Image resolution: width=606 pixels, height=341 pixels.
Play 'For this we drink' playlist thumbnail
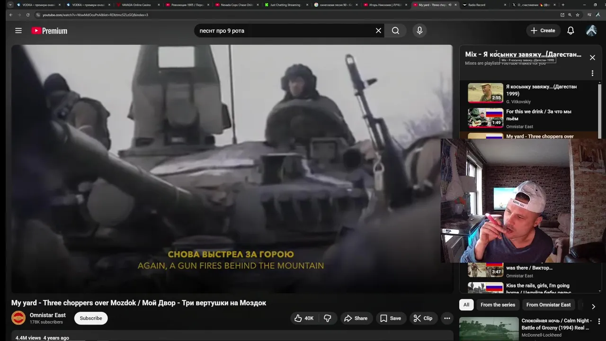tap(485, 118)
